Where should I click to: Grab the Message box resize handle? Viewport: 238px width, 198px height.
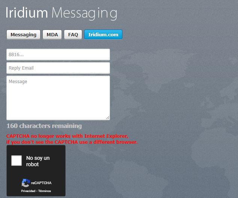click(108, 118)
